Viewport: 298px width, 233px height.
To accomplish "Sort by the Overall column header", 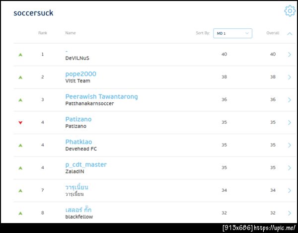I will pos(273,33).
